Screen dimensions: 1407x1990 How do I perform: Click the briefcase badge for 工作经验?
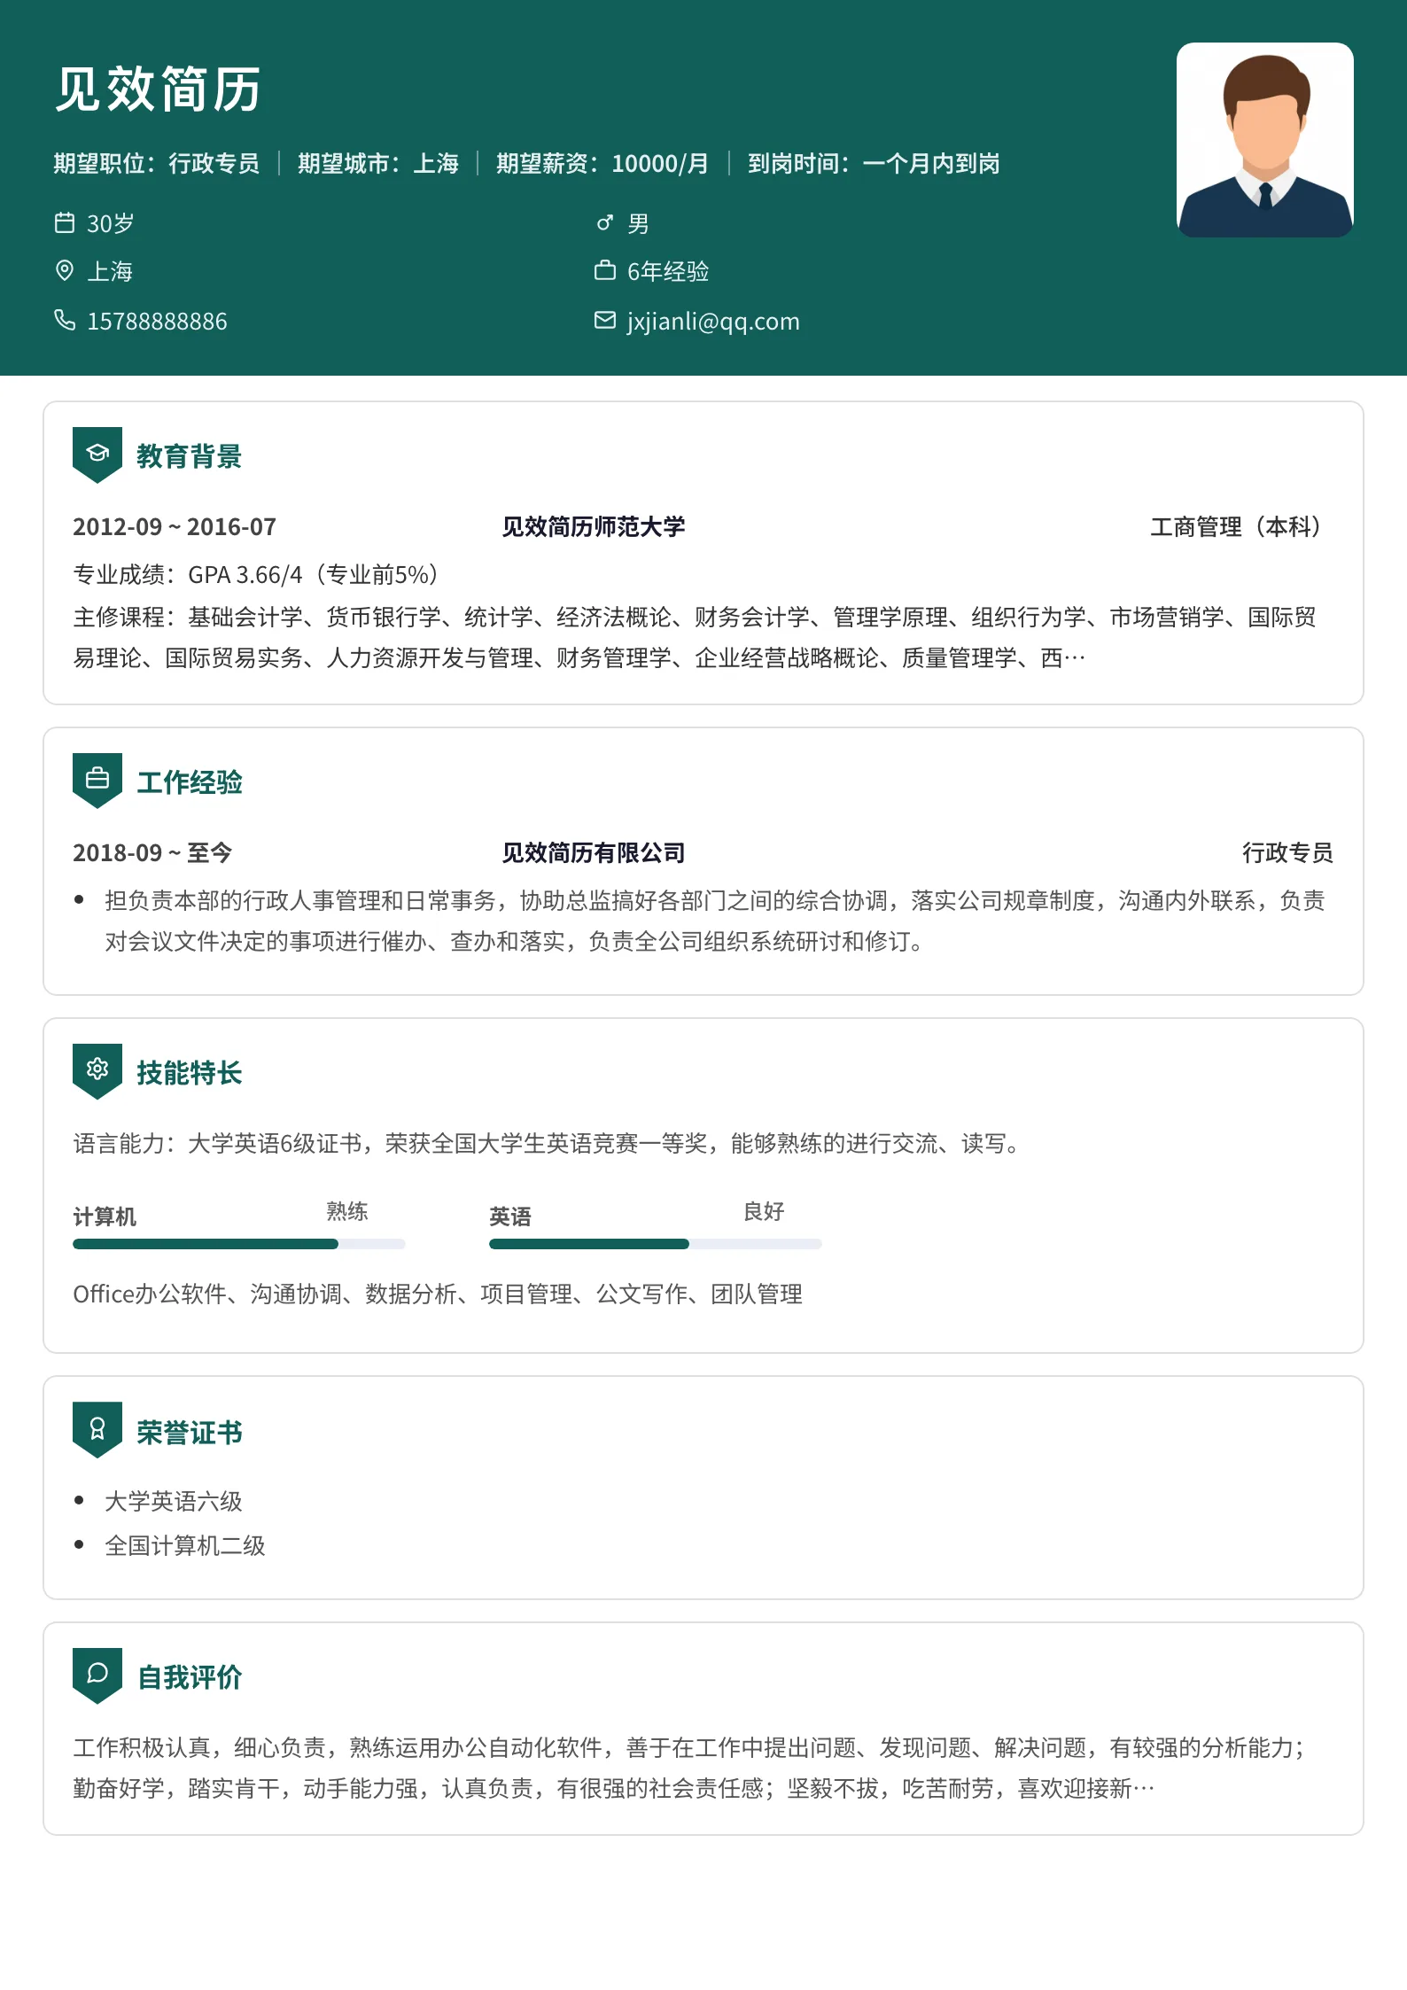[x=97, y=781]
